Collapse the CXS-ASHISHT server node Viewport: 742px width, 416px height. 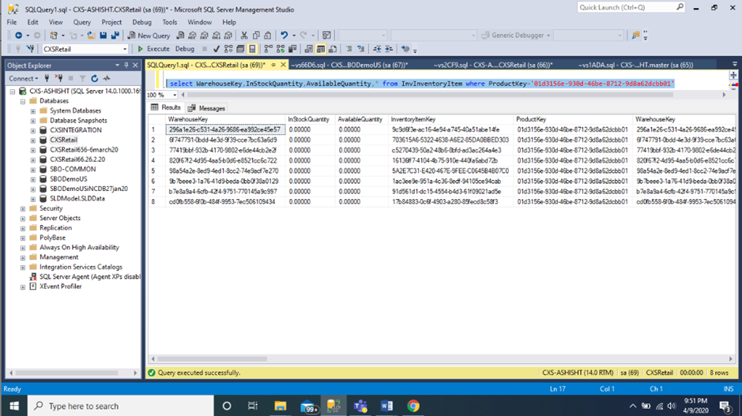coord(13,92)
